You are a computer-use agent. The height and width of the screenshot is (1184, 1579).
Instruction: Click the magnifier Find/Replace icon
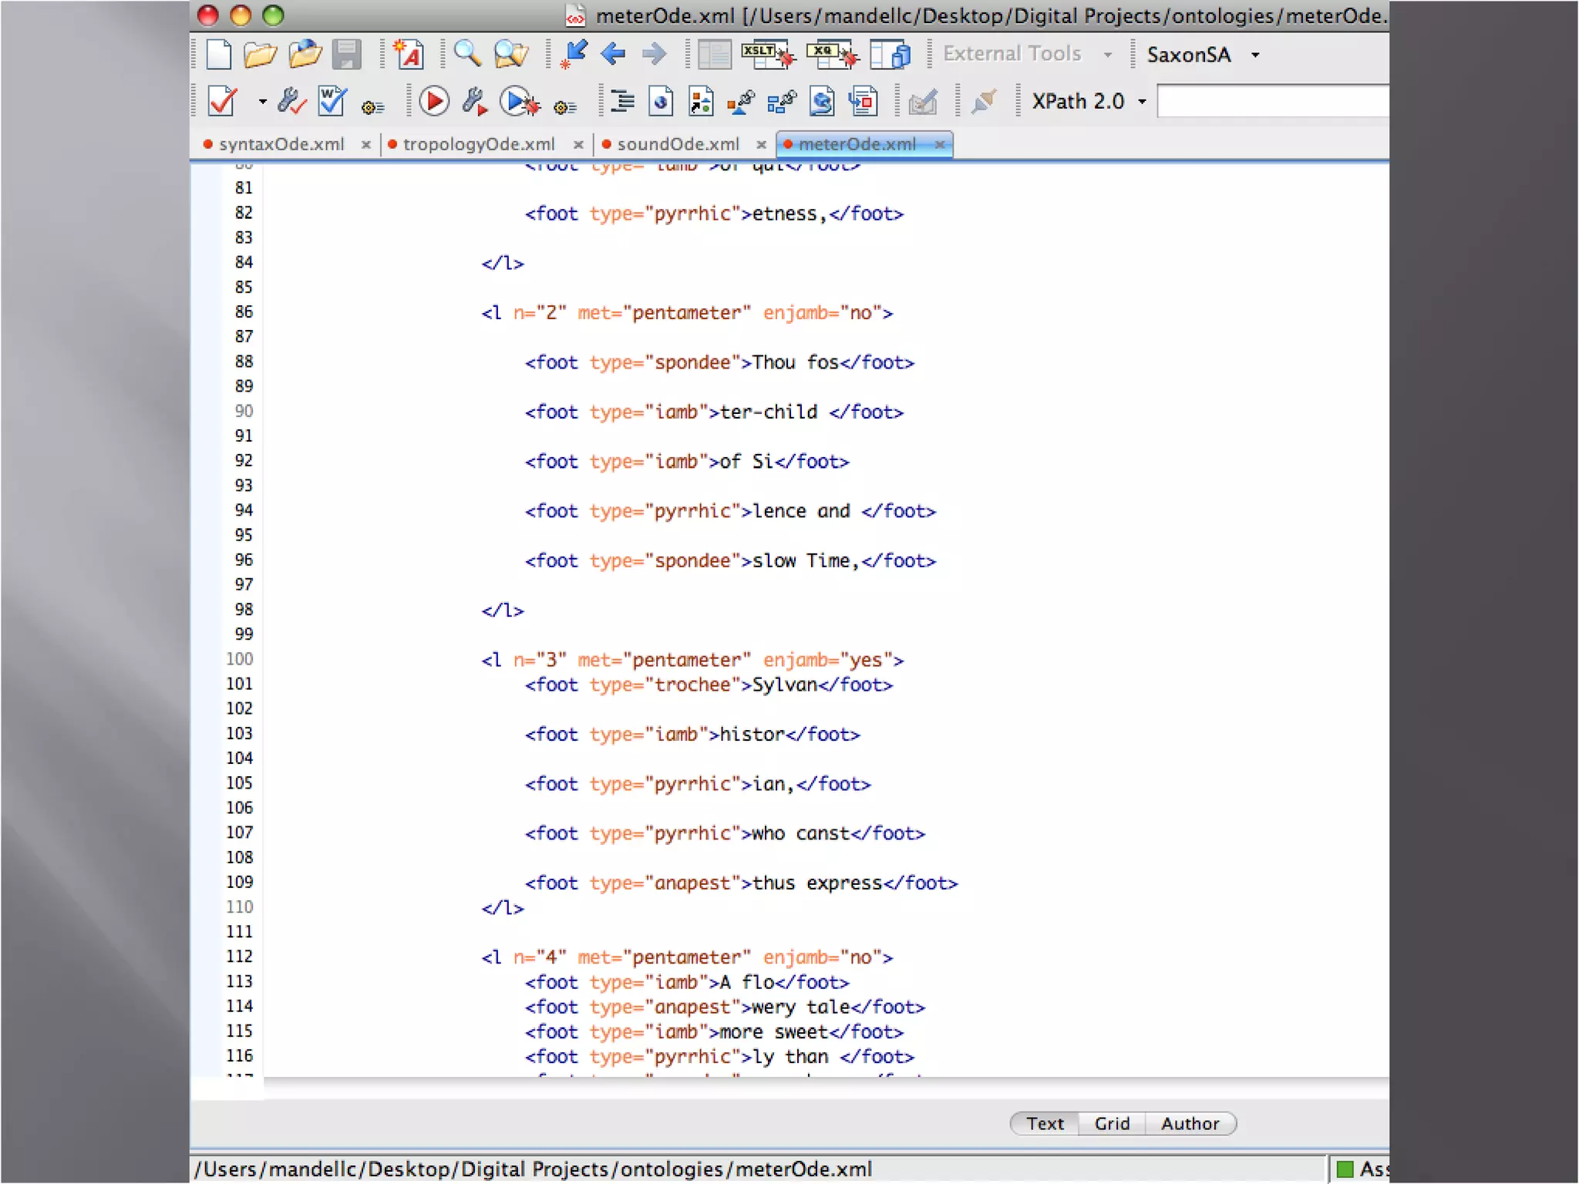(467, 54)
